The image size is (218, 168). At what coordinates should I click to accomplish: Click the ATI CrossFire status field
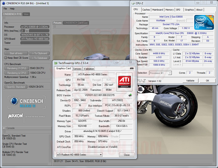102,147
